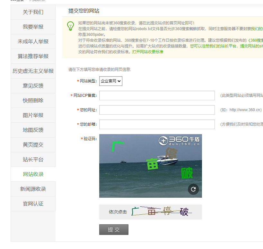Image resolution: width=263 pixels, height=249 pixels.
Task: Open the 图片举报 sidebar item
Action: (33, 115)
